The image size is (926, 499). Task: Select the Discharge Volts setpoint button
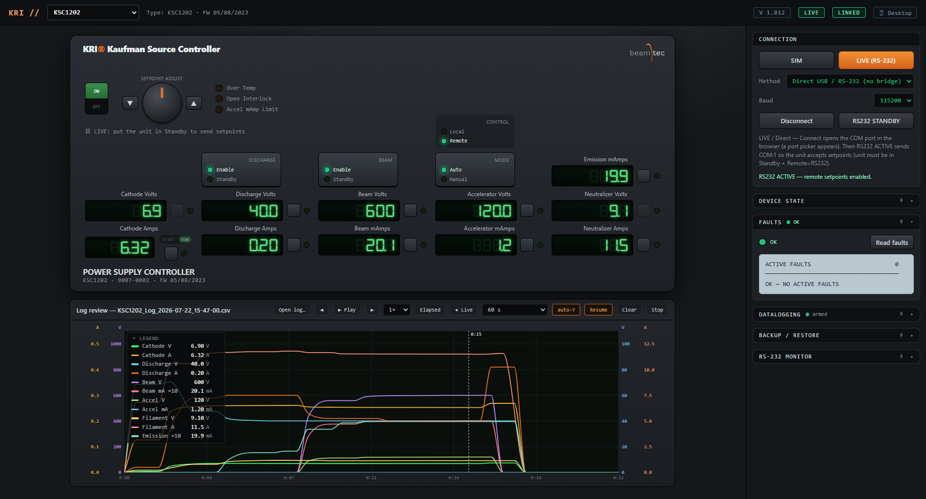[x=294, y=210]
